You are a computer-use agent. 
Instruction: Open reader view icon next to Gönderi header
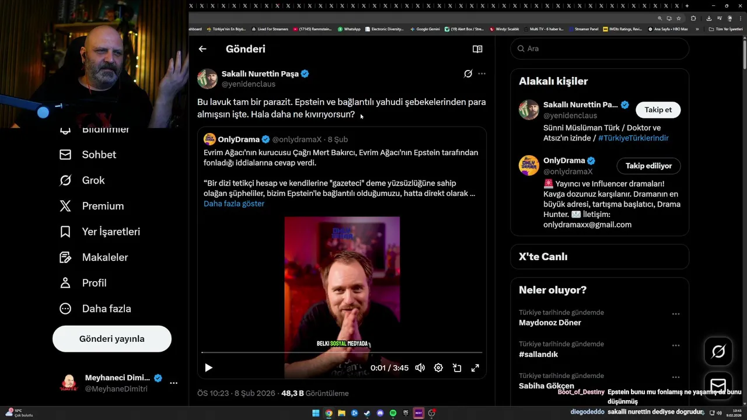click(x=477, y=49)
